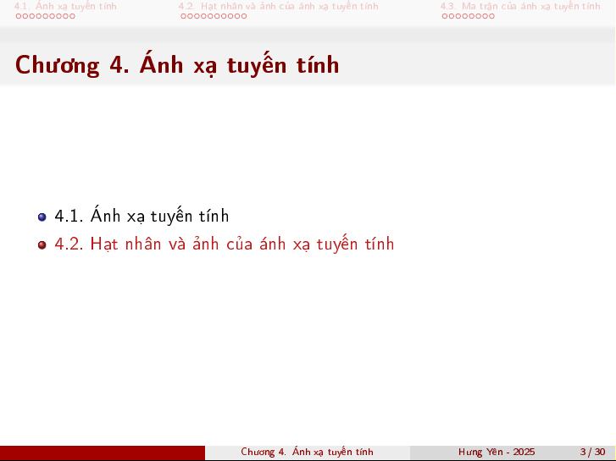Click the first slide dot under section 4.1

pos(19,16)
